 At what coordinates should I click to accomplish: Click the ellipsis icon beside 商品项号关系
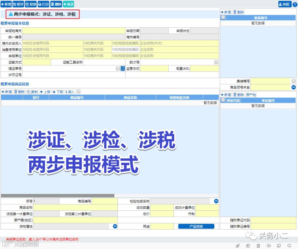[x=293, y=87]
